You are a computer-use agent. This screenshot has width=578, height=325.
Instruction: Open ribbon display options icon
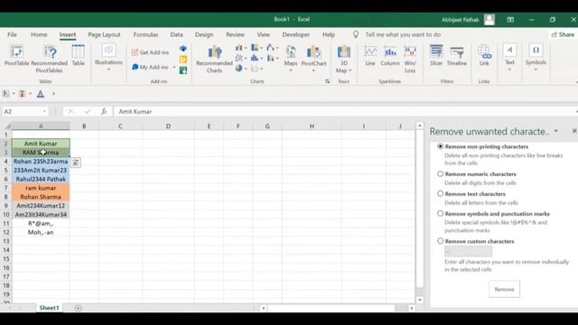click(510, 20)
